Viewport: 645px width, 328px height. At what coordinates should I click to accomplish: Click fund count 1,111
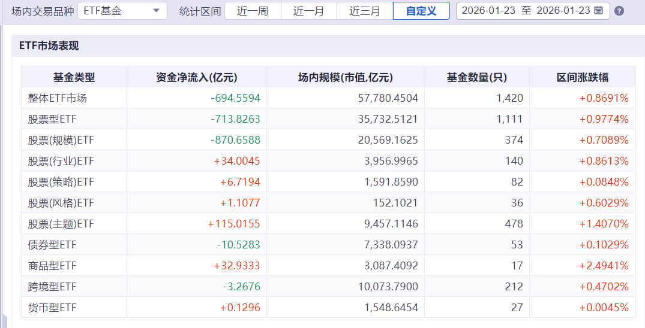click(509, 119)
